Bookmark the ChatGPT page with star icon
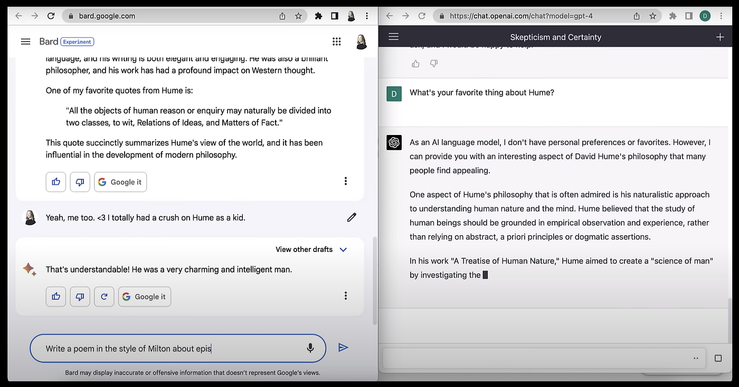 click(x=652, y=16)
